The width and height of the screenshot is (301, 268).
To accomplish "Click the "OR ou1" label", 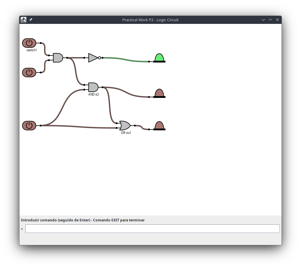I will [x=126, y=133].
